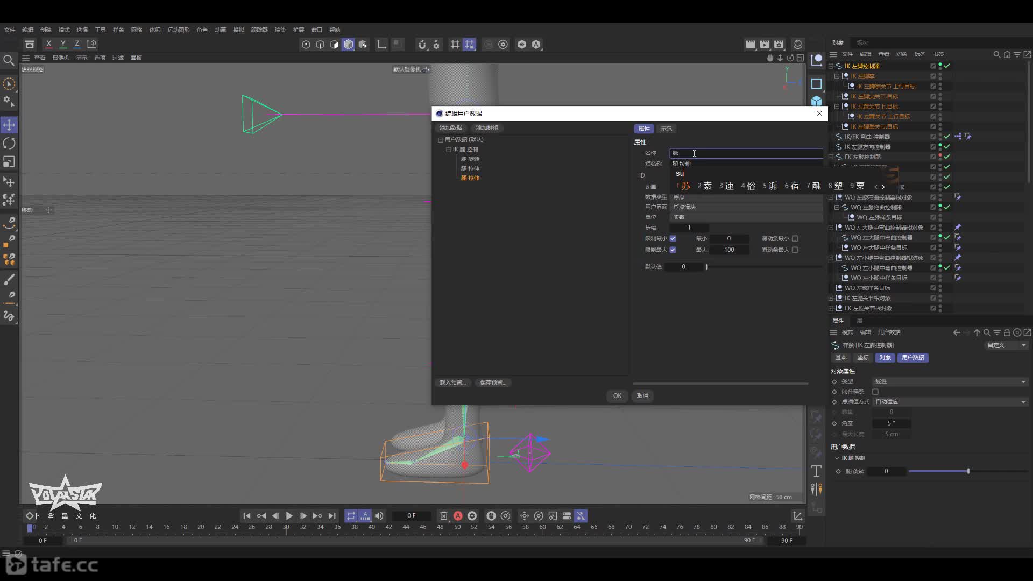
Task: Switch to 坐标 tab in attributes
Action: pos(863,358)
